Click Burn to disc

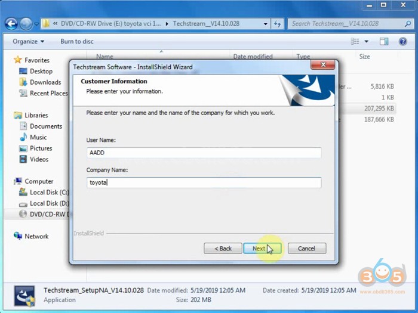point(77,42)
